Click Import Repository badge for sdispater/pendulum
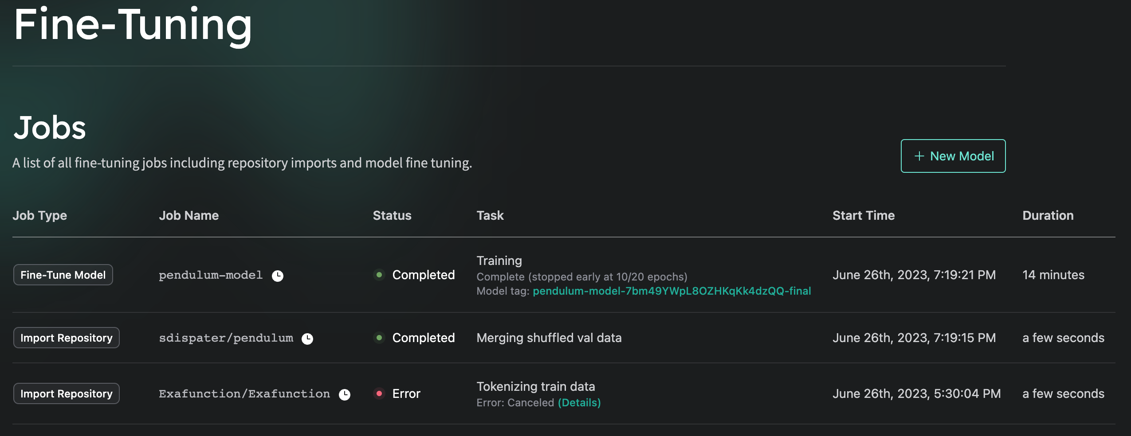 (x=67, y=338)
